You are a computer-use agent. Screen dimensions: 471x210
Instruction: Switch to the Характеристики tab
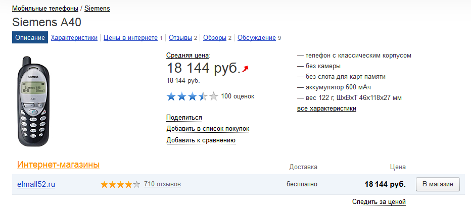coord(74,38)
